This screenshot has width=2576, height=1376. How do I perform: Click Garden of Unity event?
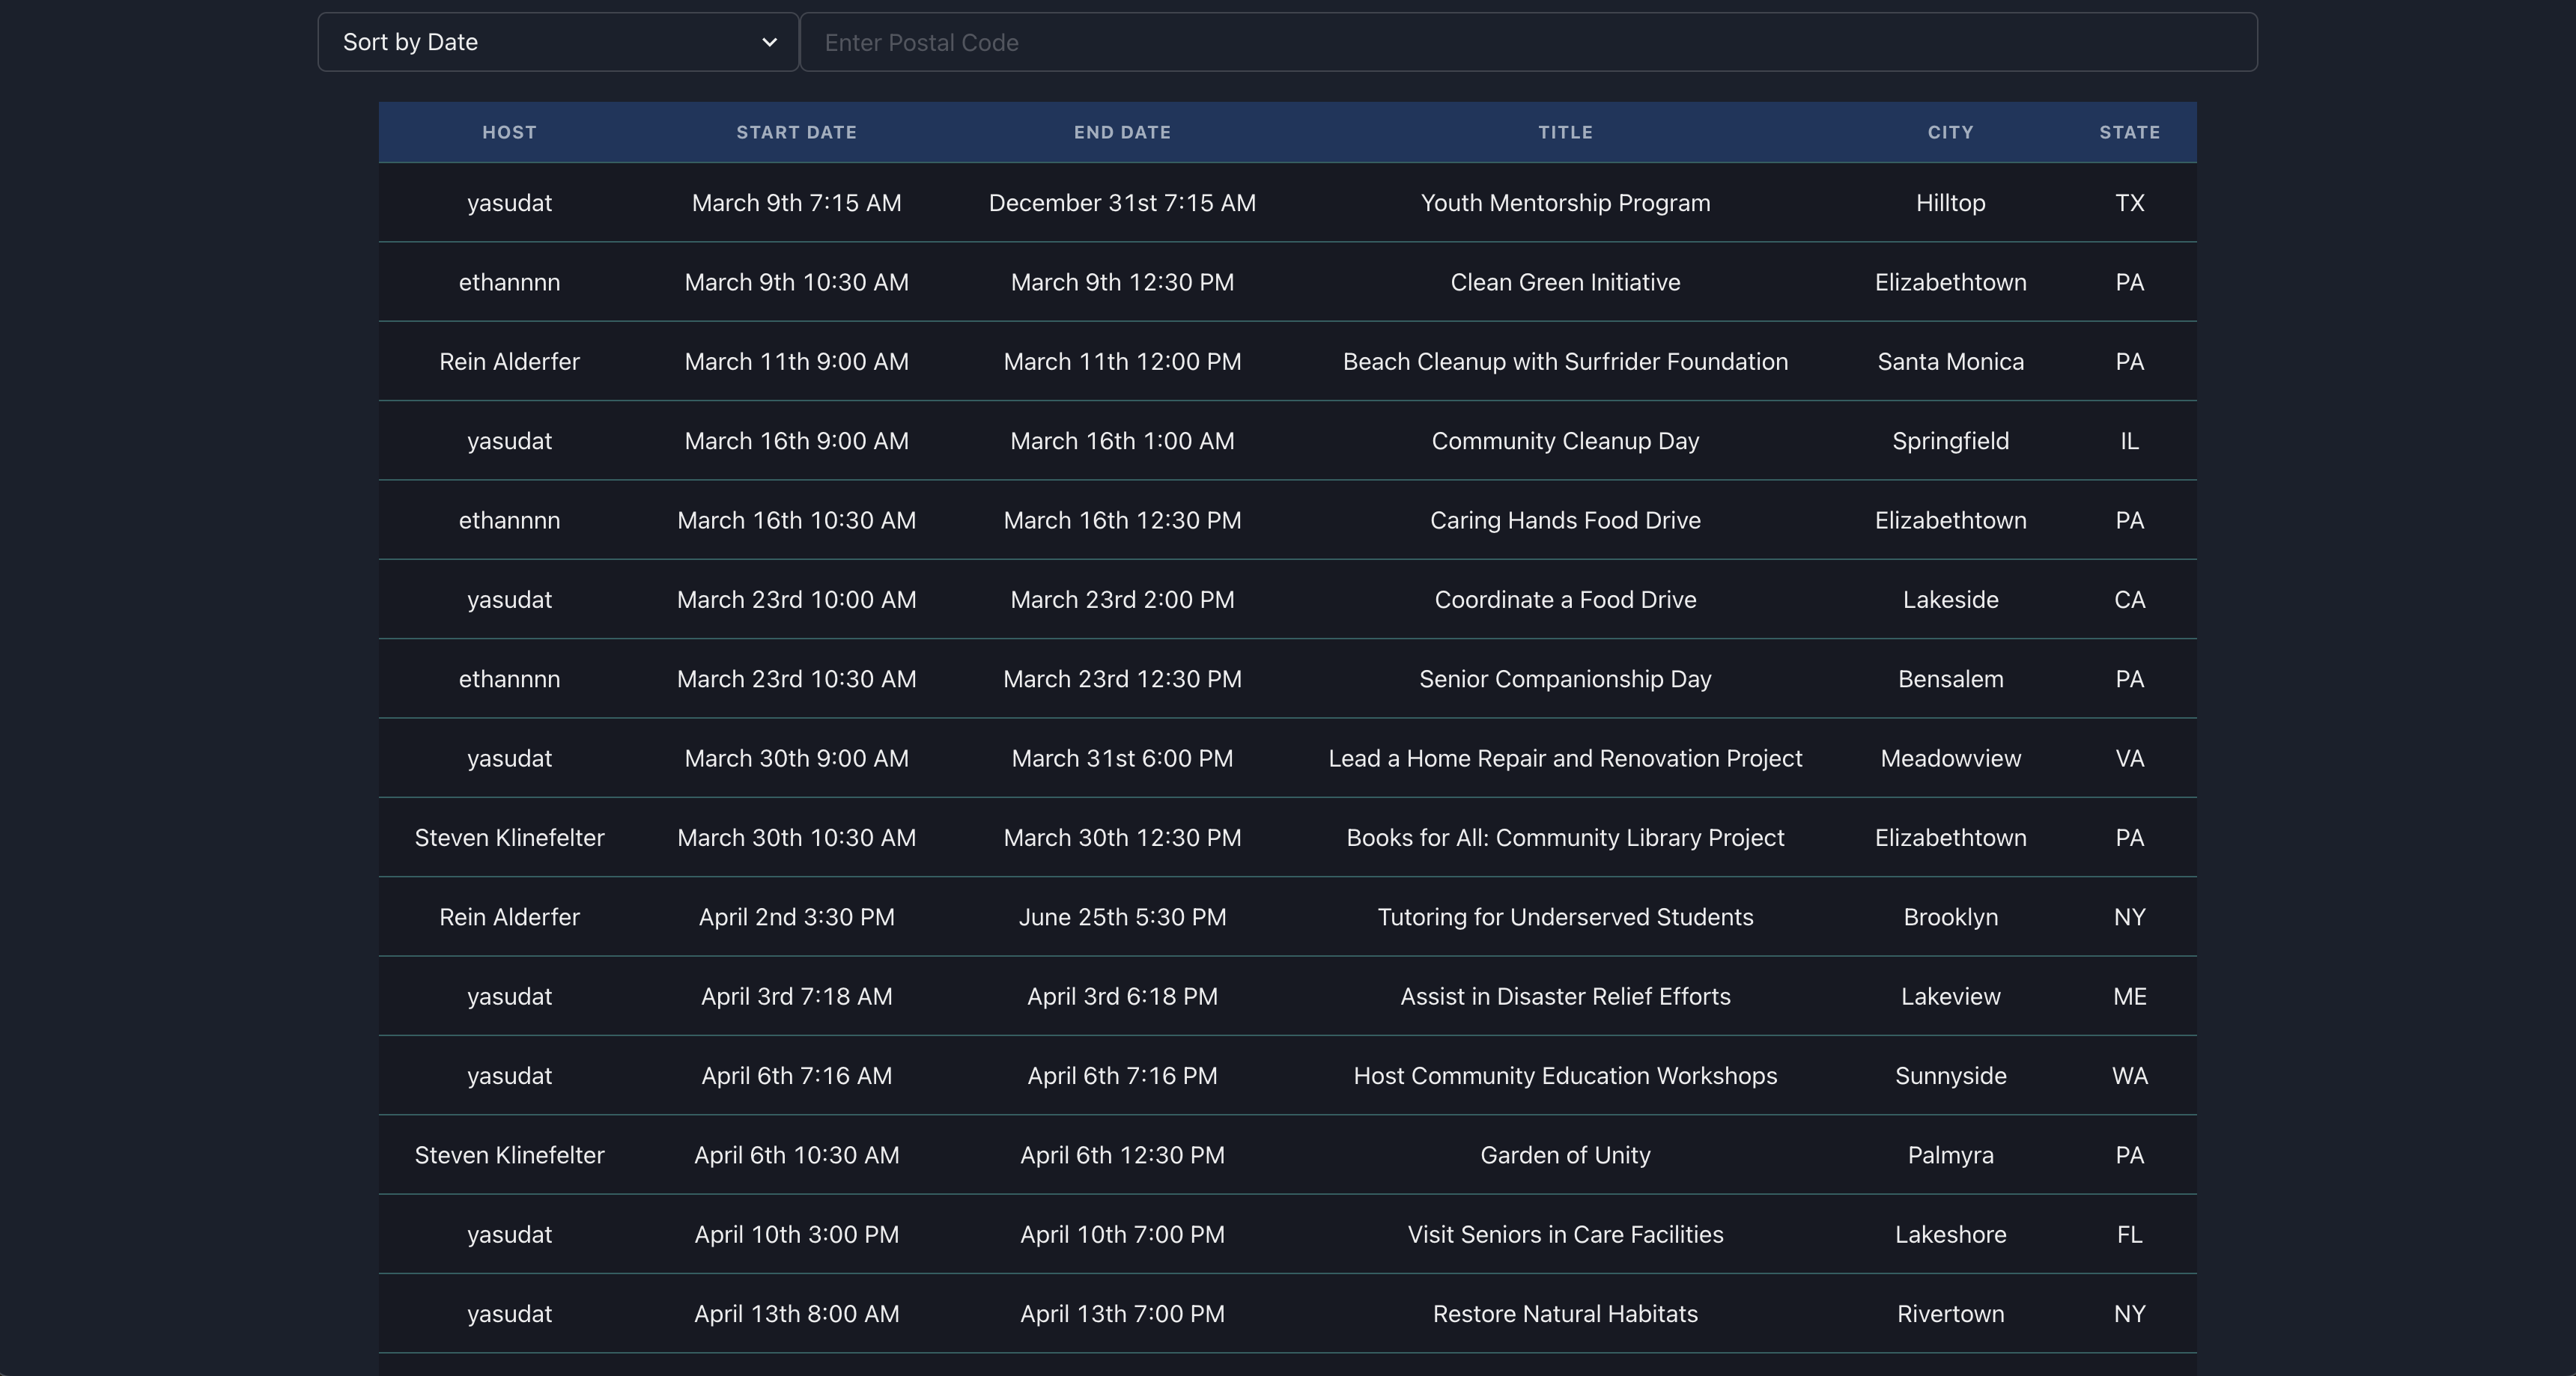pyautogui.click(x=1565, y=1155)
